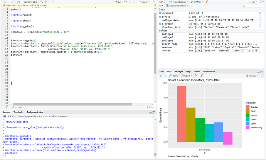Open Global Environment dropdown
The height and width of the screenshot is (160, 266).
coord(177,6)
